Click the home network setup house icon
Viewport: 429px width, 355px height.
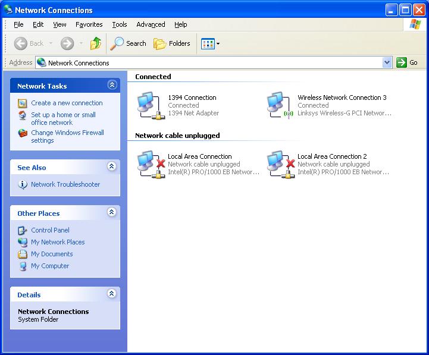tap(23, 115)
